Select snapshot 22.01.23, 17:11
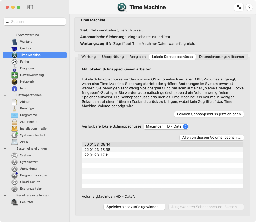The width and height of the screenshot is (256, 222). (x=163, y=155)
